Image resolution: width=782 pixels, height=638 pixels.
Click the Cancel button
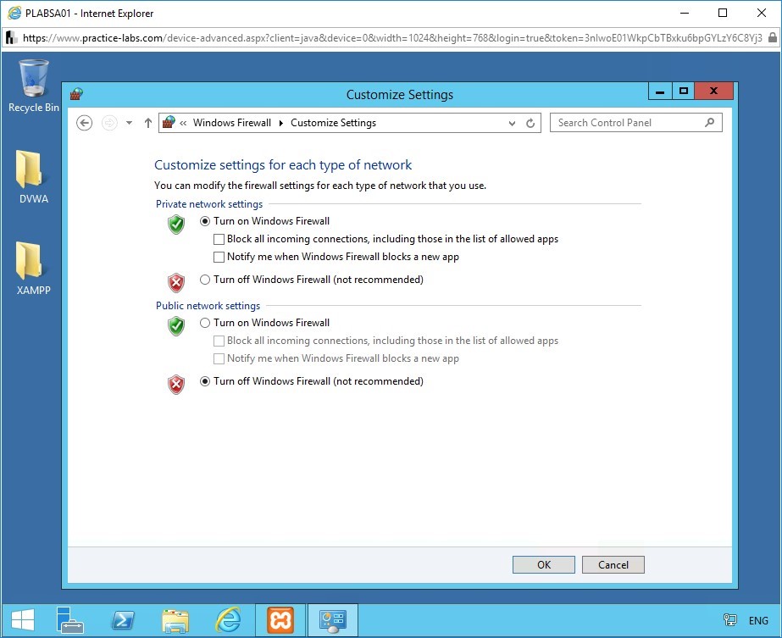click(613, 564)
